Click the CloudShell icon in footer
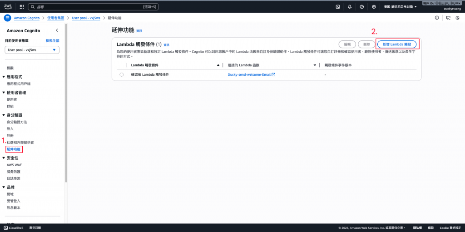 pos(5,228)
